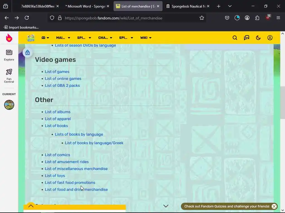Open the wiki search magnifier icon
Viewport: 285px width, 213px height.
(235, 38)
